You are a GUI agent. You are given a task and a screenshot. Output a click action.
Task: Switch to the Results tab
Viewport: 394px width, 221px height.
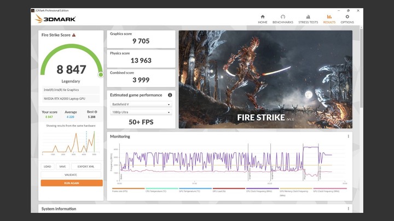coord(329,19)
